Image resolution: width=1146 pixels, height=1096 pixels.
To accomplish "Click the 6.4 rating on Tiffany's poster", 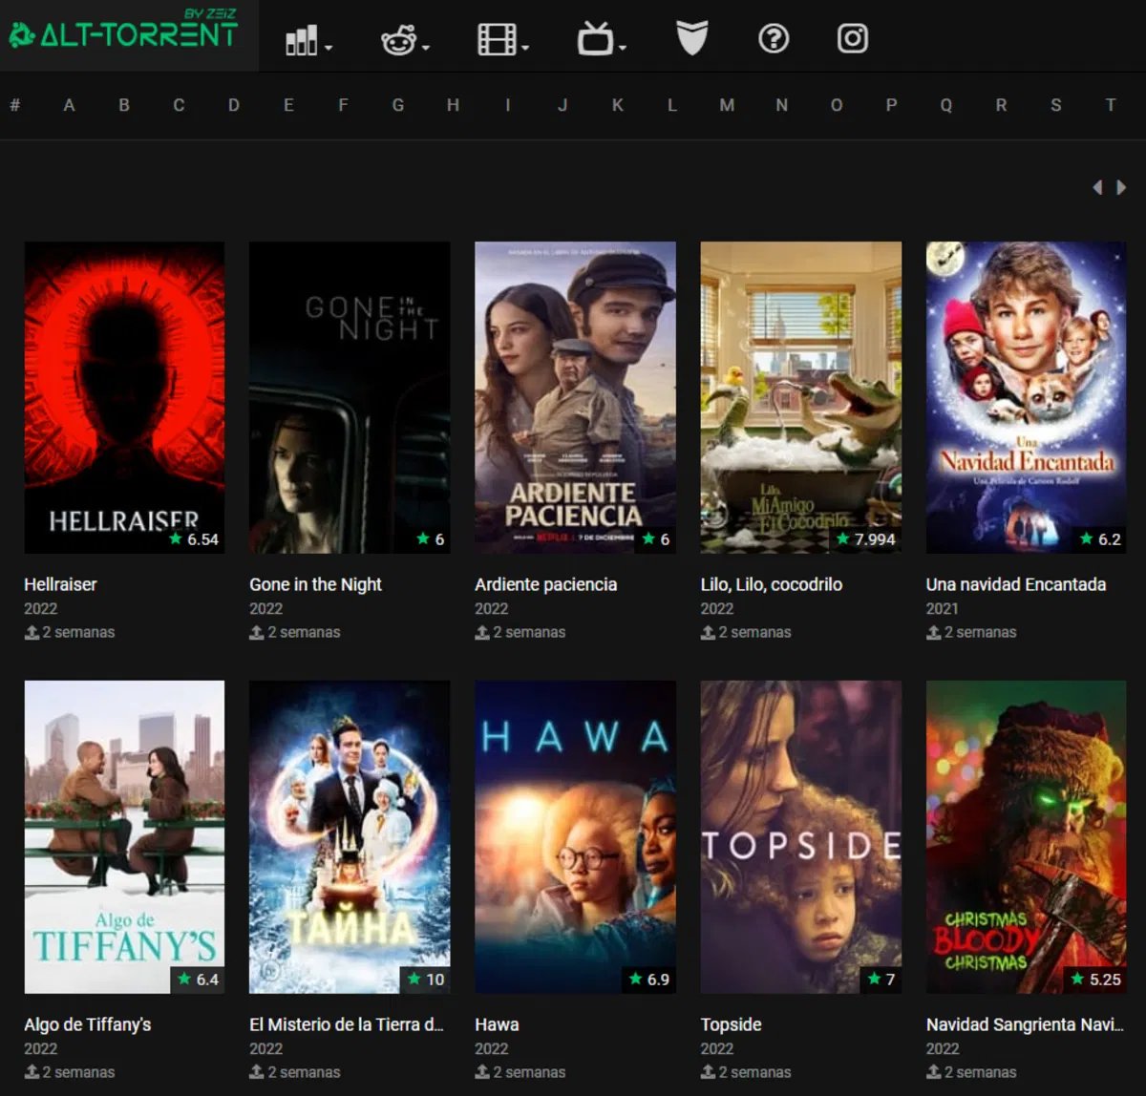I will (199, 980).
